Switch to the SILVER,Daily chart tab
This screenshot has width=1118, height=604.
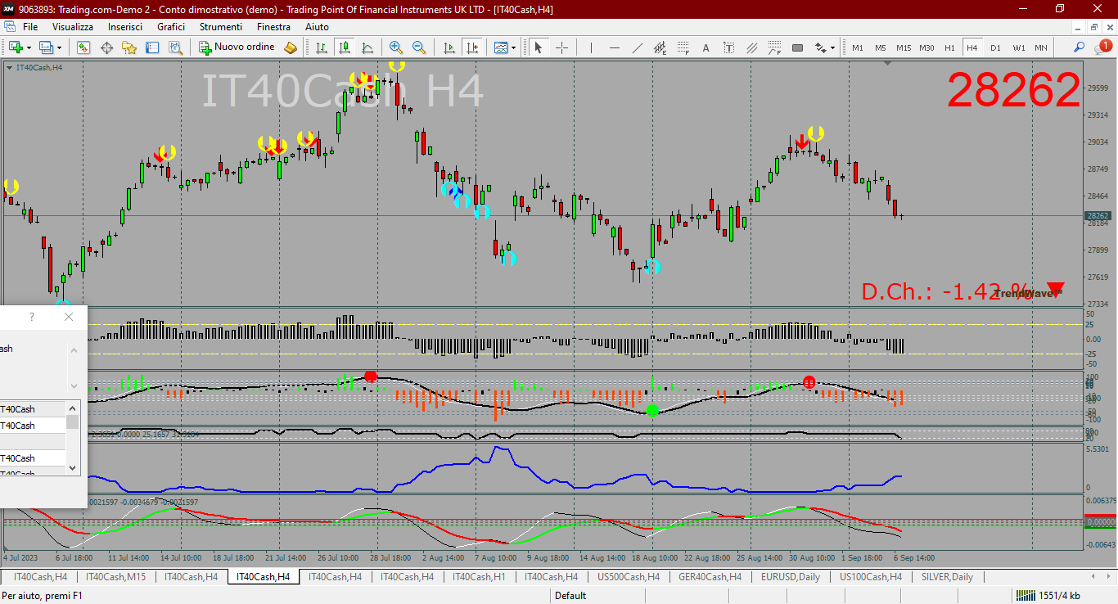pos(949,577)
